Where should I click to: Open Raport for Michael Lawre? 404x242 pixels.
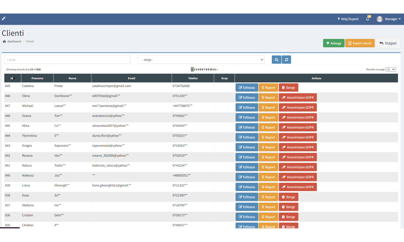click(x=268, y=107)
